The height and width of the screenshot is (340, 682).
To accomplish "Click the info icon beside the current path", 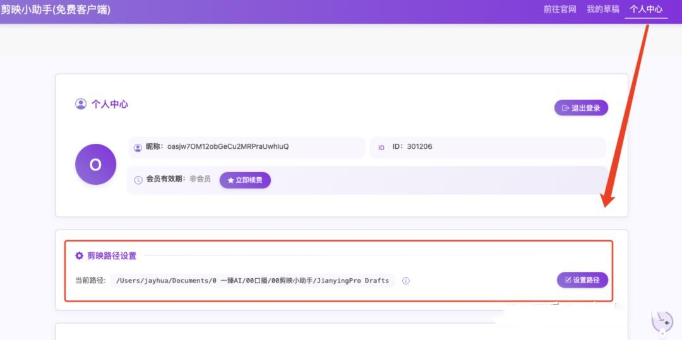I will (x=406, y=281).
